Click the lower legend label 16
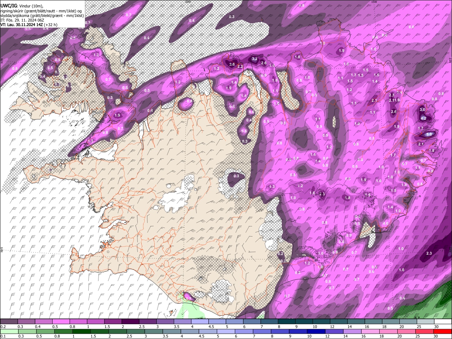Viewport: 452px width, 339px height. [364, 337]
